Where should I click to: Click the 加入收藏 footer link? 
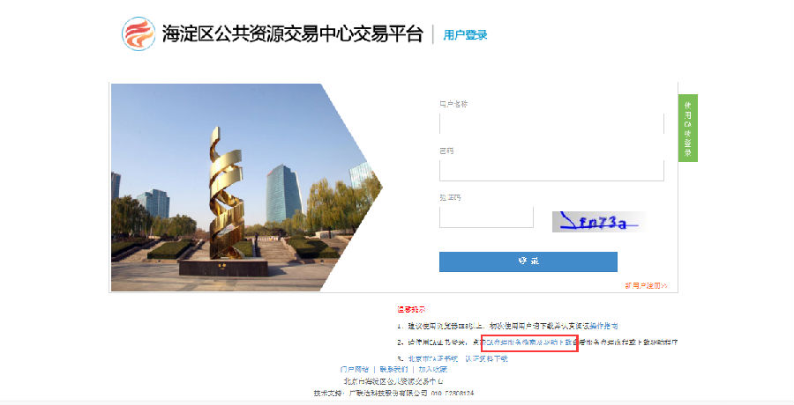pos(433,370)
